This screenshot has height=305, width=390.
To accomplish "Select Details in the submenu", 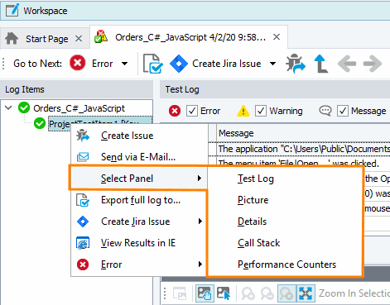I will [x=284, y=222].
